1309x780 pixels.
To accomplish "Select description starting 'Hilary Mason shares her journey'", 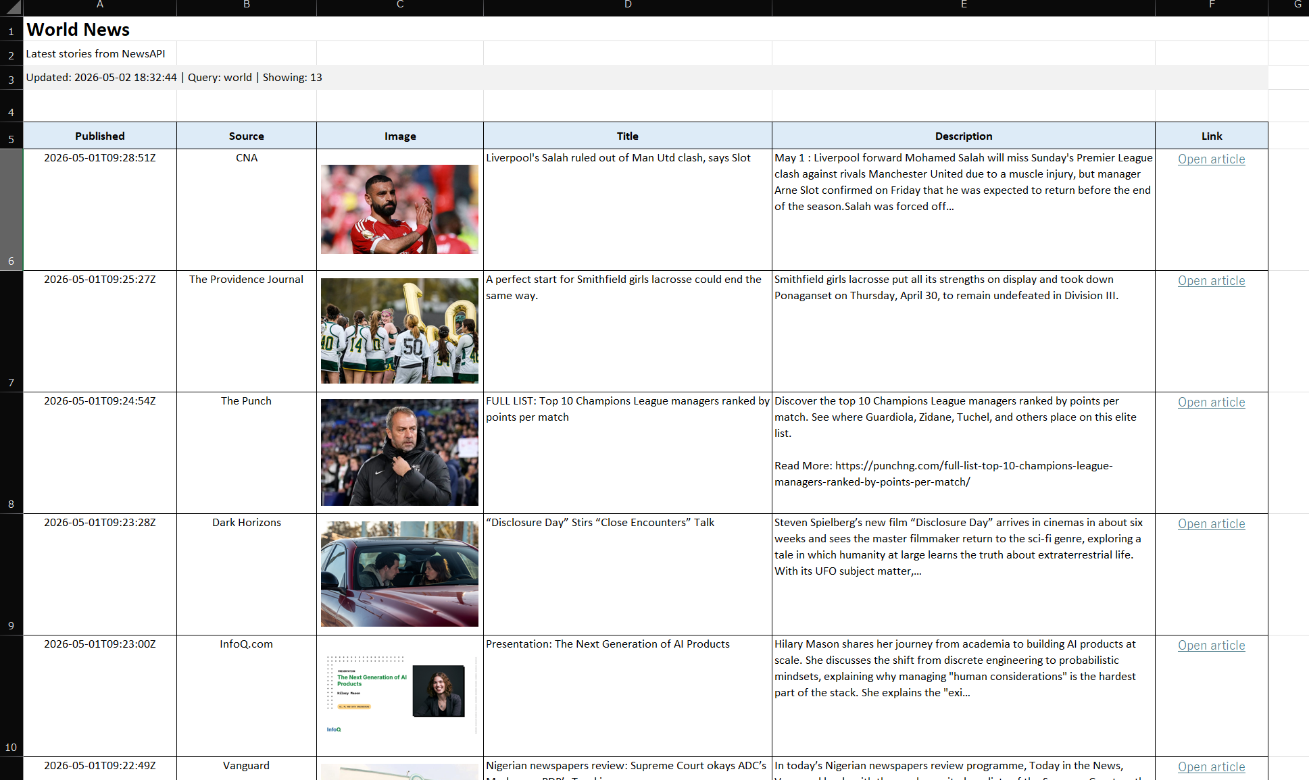I will point(964,696).
